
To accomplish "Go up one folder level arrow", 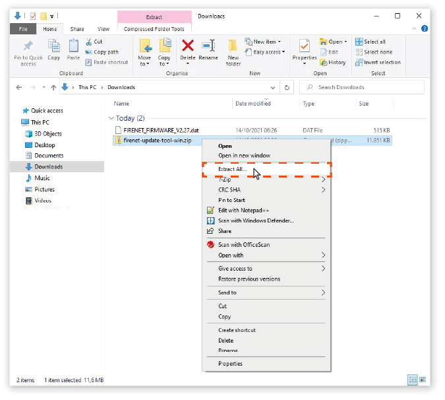I will [53, 88].
